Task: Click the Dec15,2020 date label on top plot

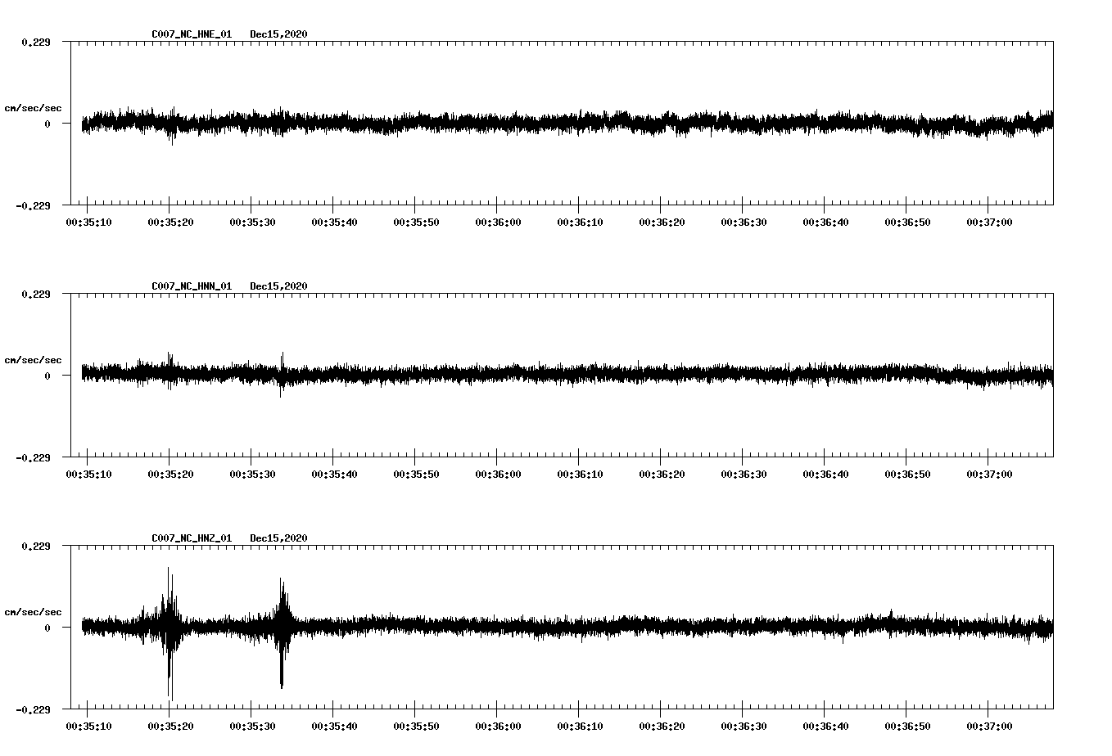Action: click(279, 34)
